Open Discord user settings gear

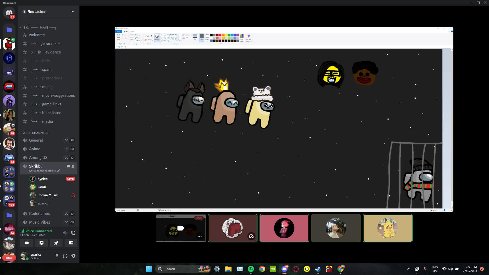(x=73, y=256)
